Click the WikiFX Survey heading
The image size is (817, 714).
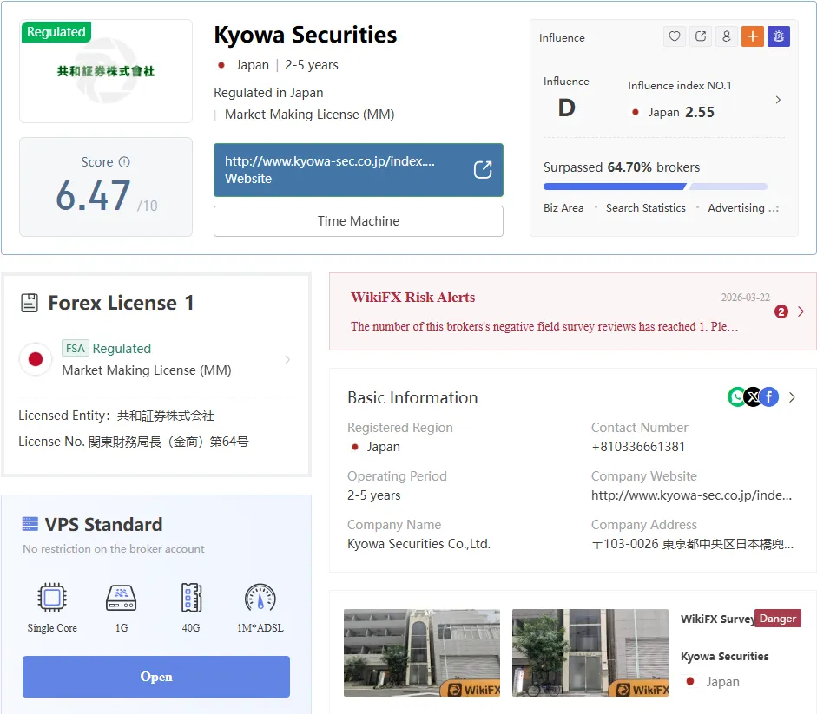tap(717, 619)
